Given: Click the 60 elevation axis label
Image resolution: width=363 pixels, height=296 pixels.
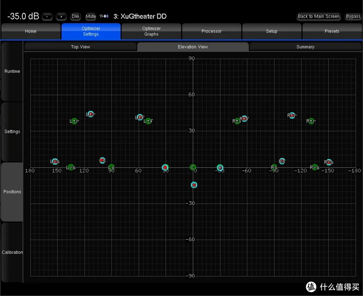Looking at the screenshot, I should [192, 94].
